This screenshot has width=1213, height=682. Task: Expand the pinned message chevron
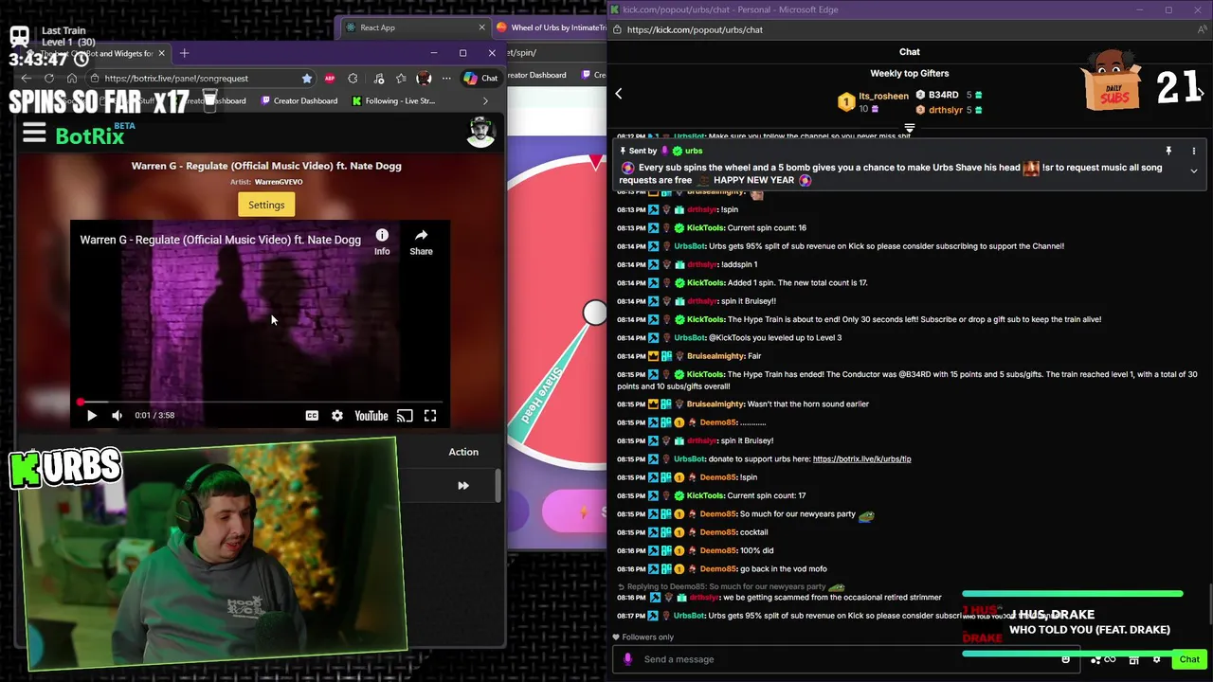pyautogui.click(x=1194, y=171)
